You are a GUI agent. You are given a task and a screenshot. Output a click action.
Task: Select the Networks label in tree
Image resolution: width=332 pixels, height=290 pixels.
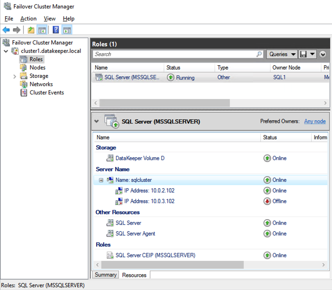(41, 84)
